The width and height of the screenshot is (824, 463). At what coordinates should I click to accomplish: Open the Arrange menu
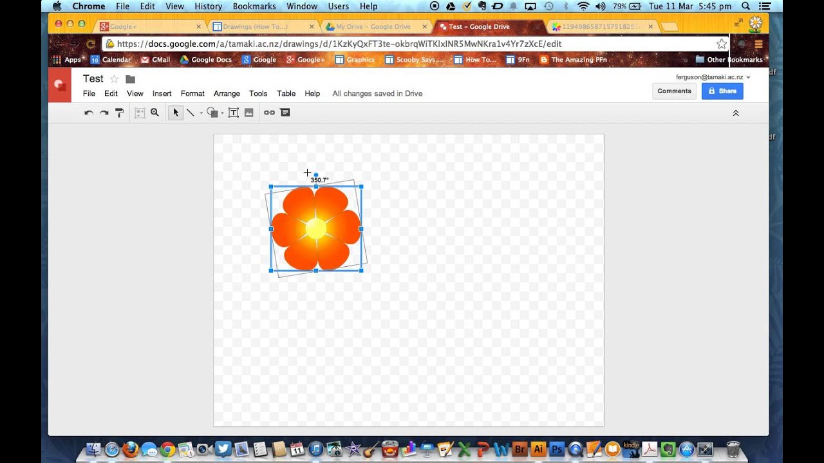click(227, 93)
